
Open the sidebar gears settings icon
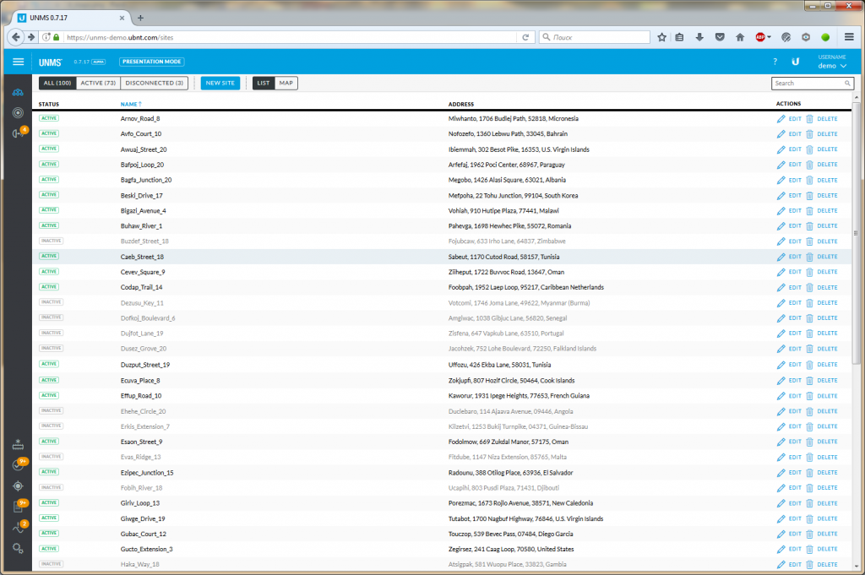click(x=18, y=549)
